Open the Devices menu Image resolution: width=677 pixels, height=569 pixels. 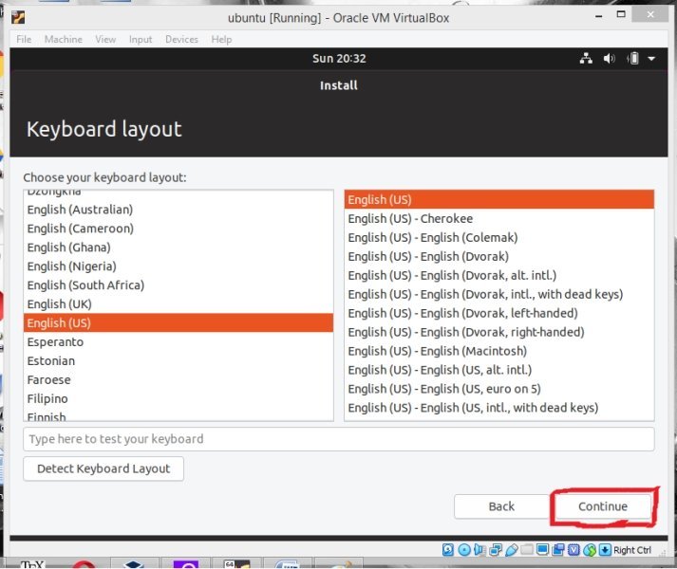click(x=181, y=39)
